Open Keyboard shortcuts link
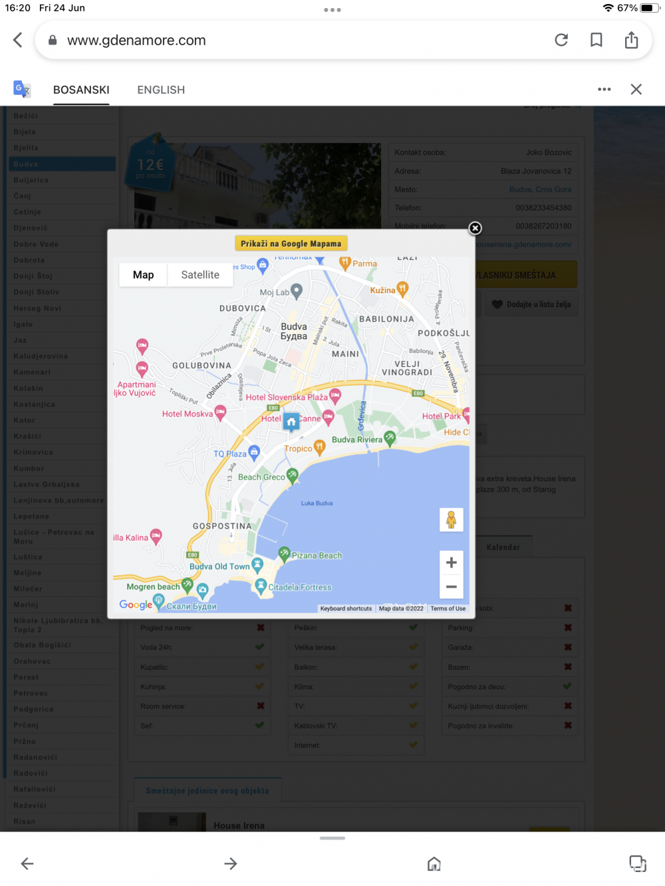 346,608
